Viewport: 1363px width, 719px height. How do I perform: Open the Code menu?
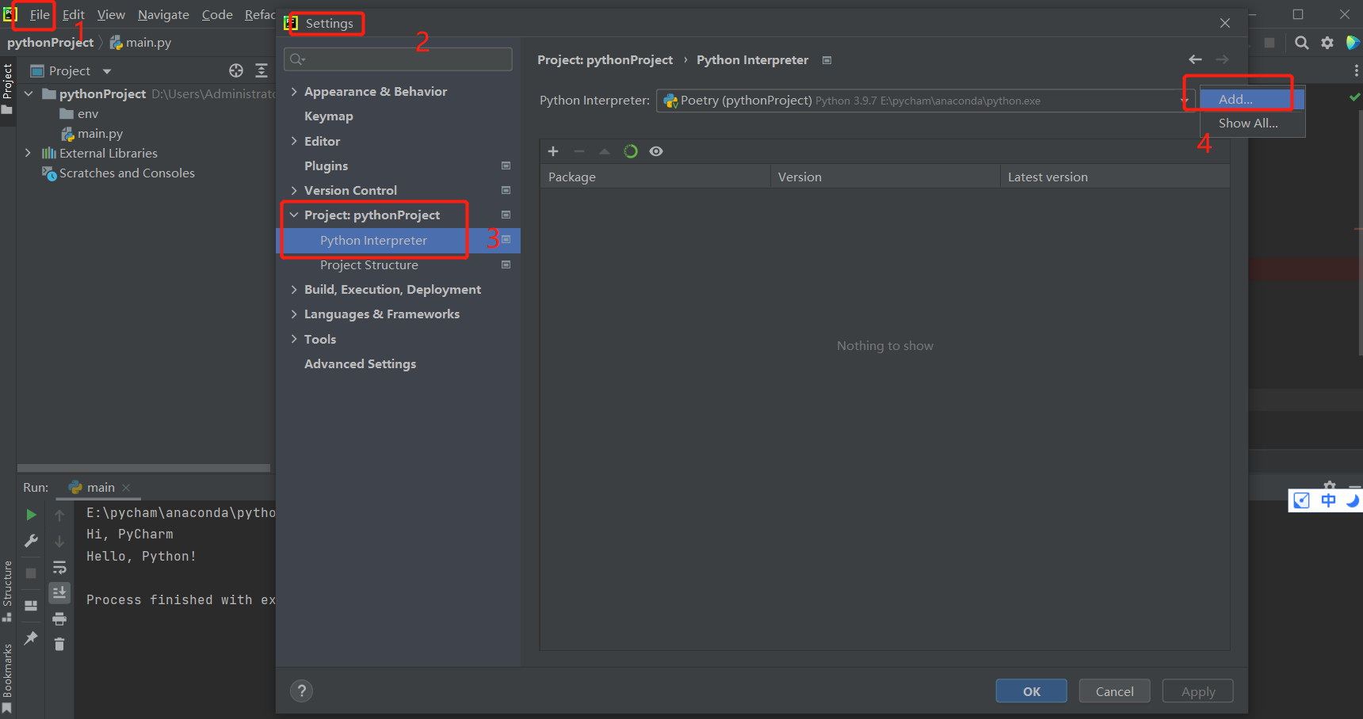tap(217, 15)
